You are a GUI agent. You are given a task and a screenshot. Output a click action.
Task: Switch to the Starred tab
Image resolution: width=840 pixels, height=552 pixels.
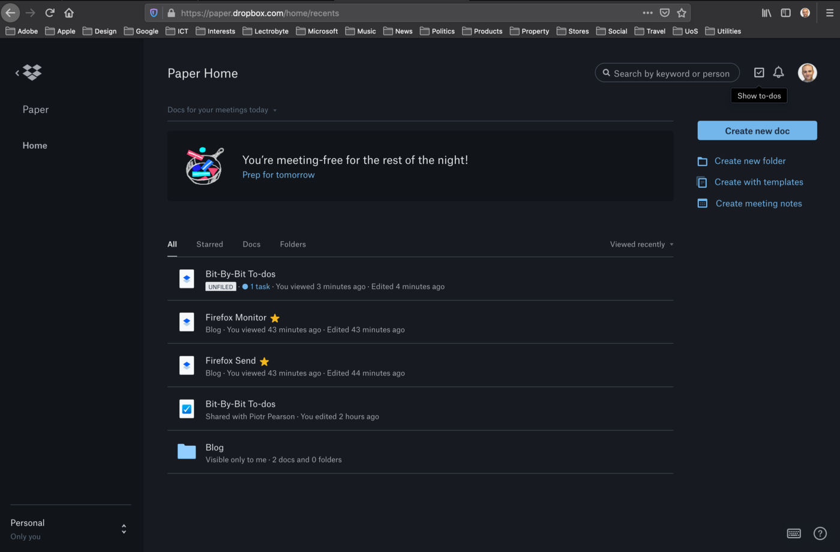209,244
